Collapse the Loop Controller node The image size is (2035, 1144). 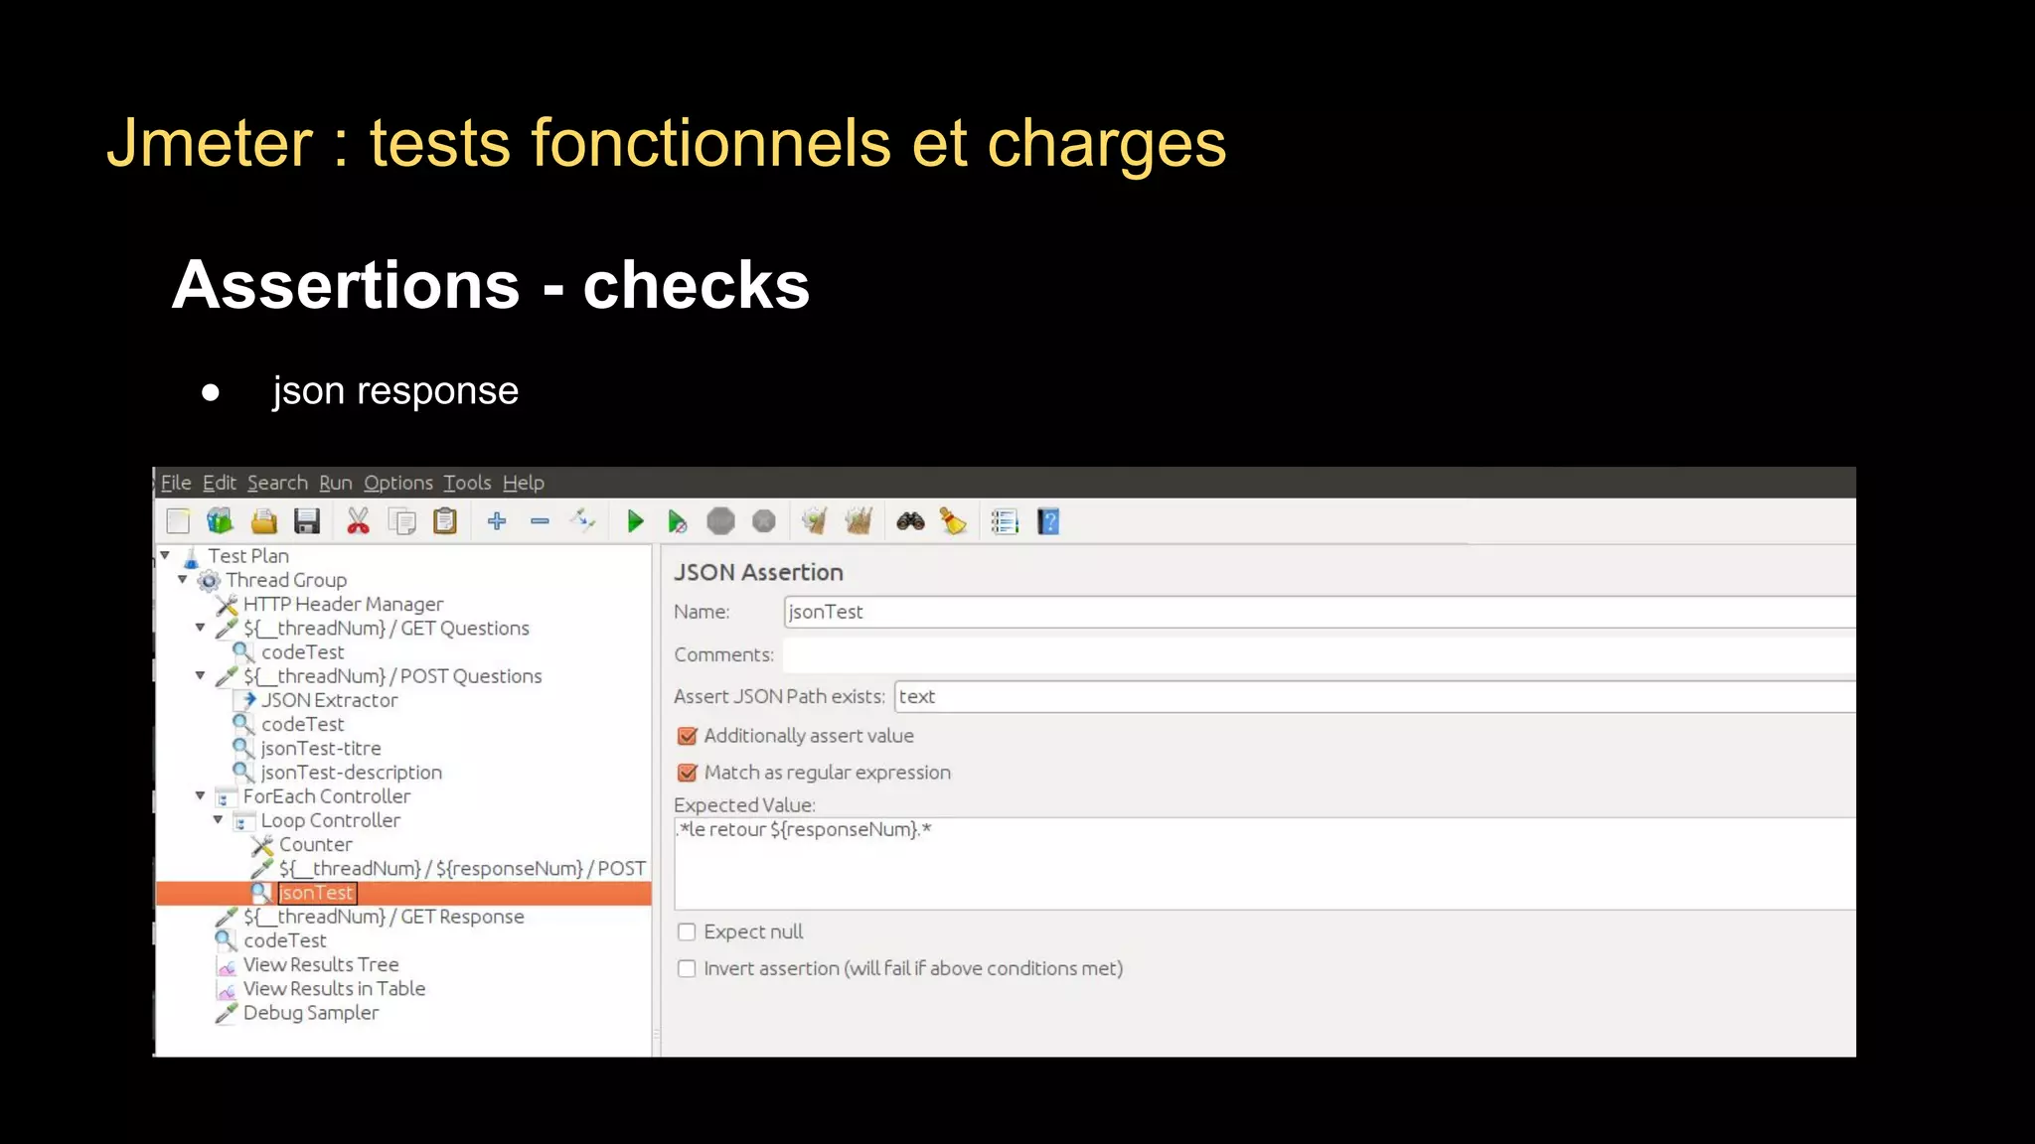click(x=219, y=820)
